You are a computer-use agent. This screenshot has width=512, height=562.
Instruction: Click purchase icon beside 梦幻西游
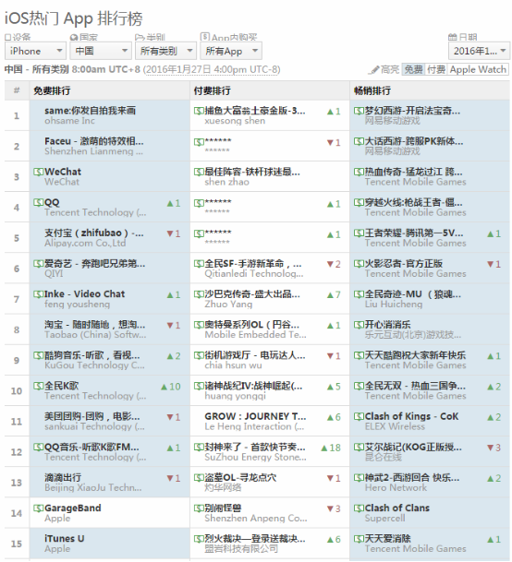(359, 111)
